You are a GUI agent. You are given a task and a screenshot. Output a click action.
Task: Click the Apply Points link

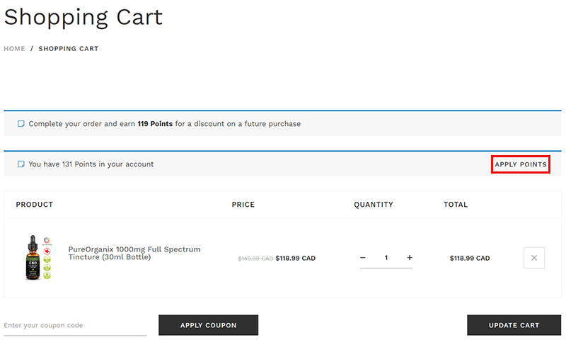tap(521, 164)
